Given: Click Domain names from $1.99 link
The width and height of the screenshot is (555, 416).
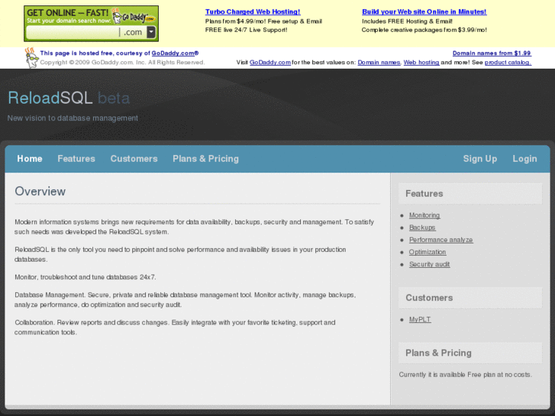Looking at the screenshot, I should point(492,53).
